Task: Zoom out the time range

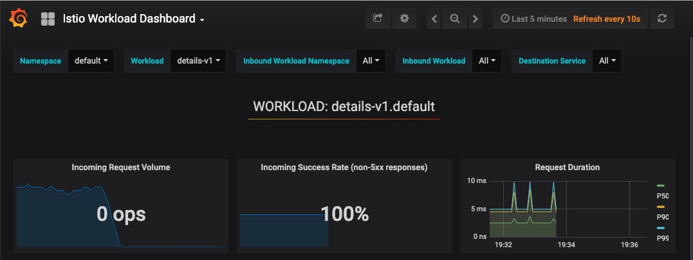Action: click(455, 19)
